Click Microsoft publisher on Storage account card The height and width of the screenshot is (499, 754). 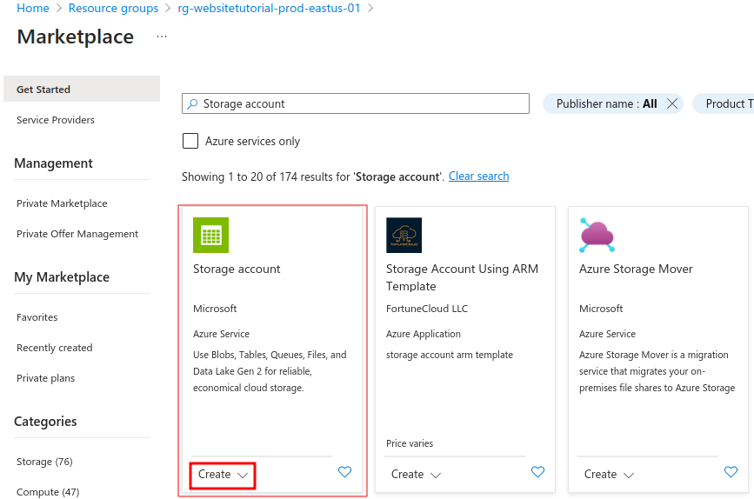215,309
